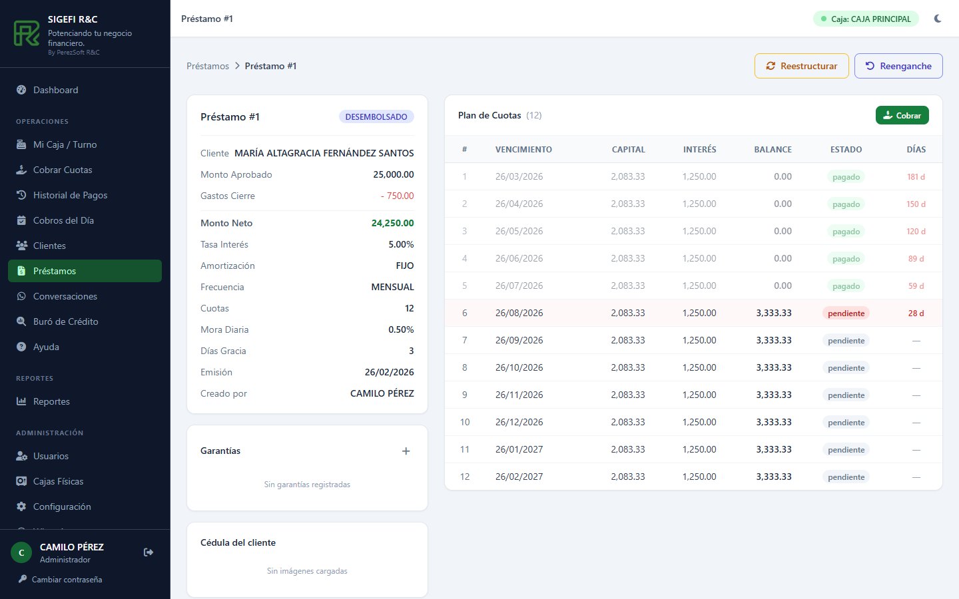The height and width of the screenshot is (599, 959).
Task: Add a guarantee with the plus icon
Action: 406,451
